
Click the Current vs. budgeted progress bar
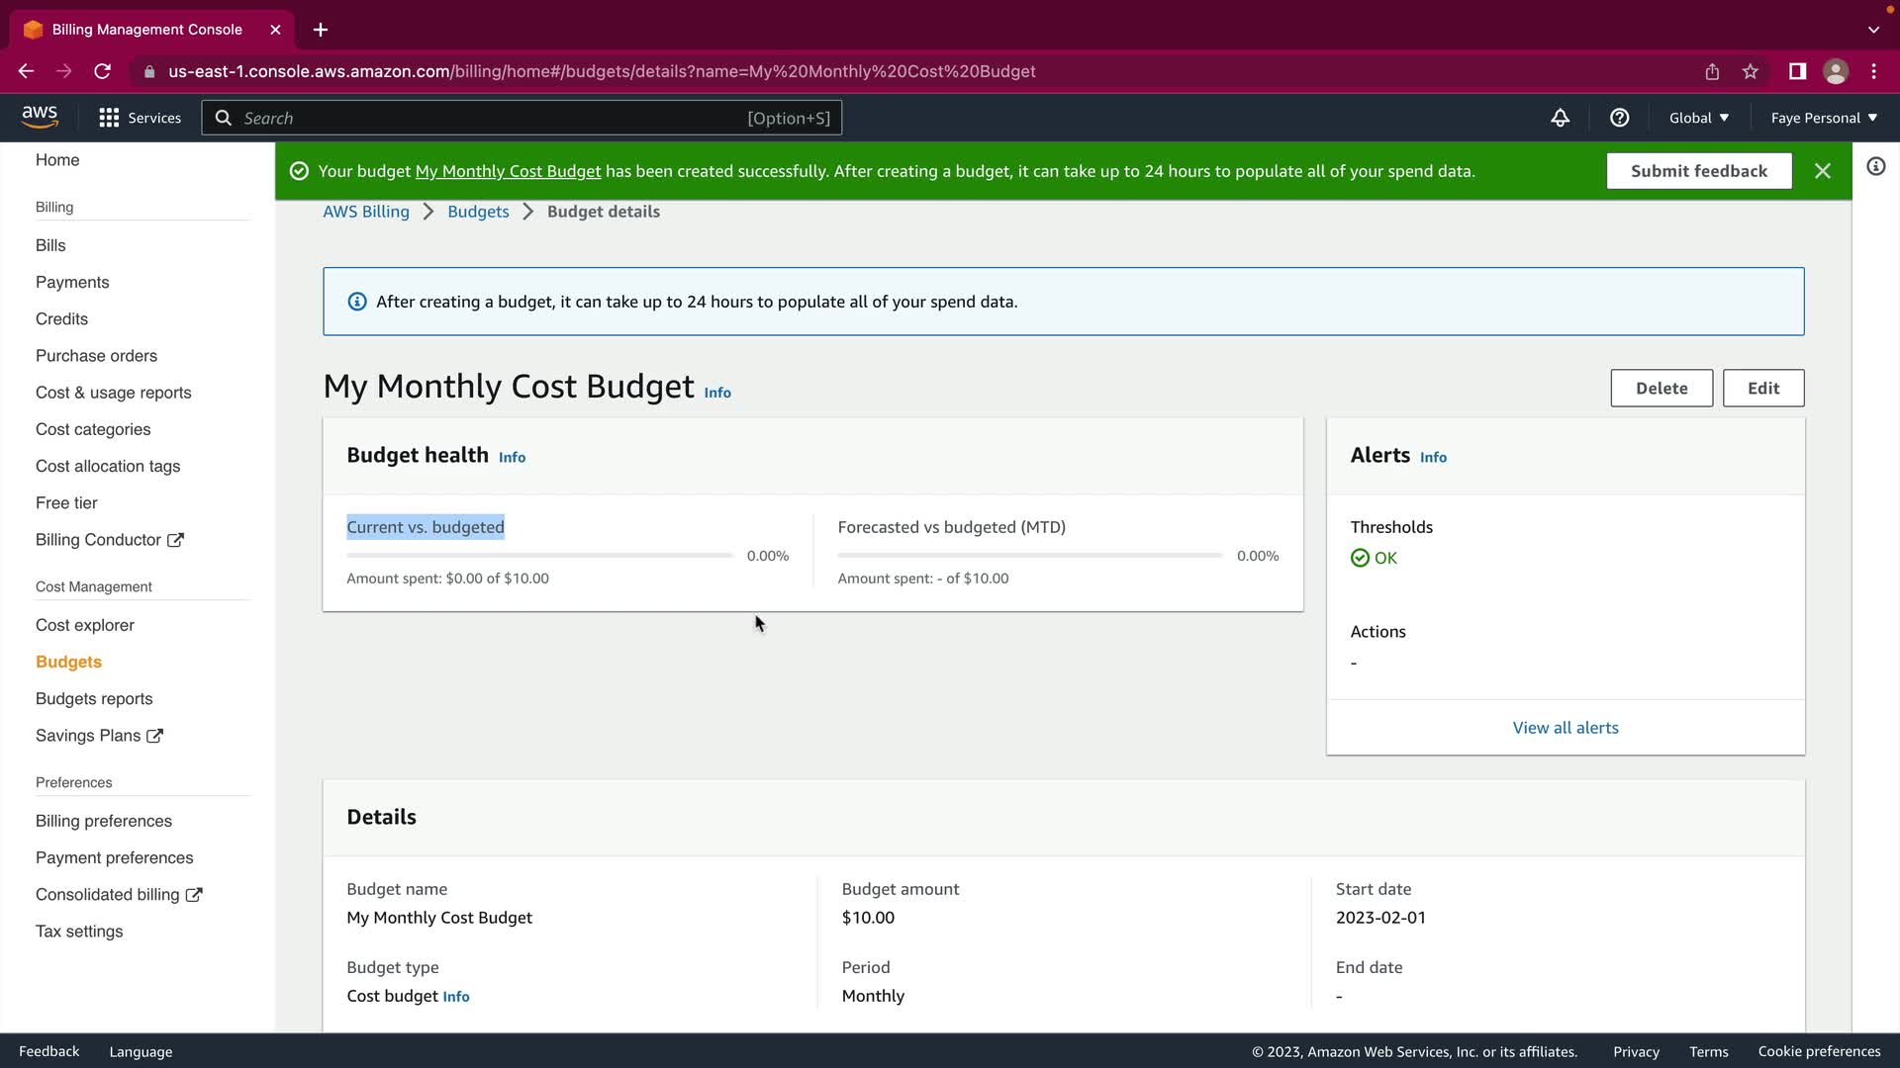(x=539, y=556)
